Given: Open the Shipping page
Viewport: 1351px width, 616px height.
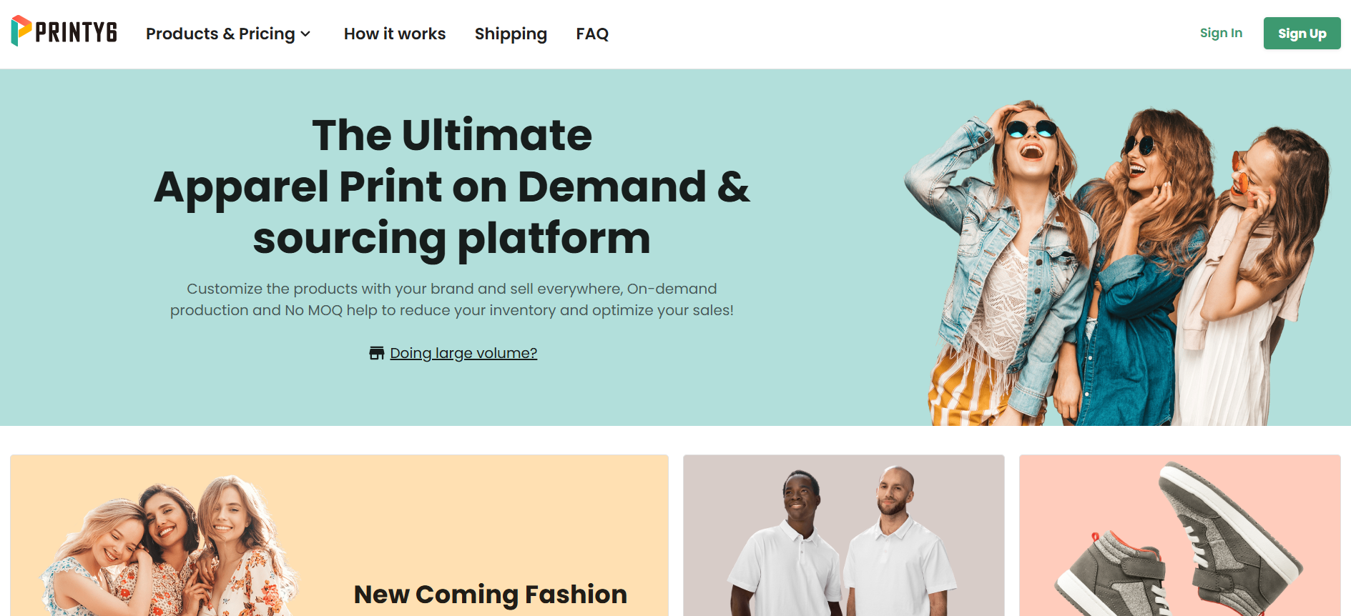Looking at the screenshot, I should (511, 34).
